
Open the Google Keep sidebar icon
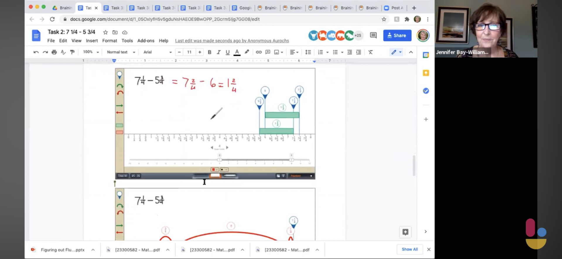click(x=426, y=73)
